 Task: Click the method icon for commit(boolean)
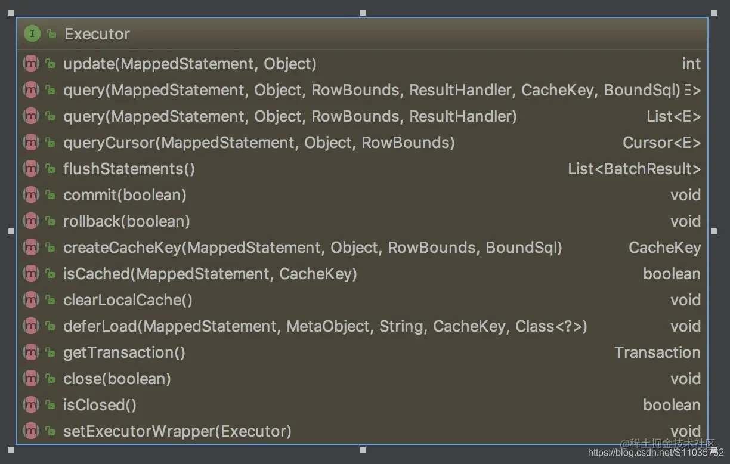click(x=31, y=195)
